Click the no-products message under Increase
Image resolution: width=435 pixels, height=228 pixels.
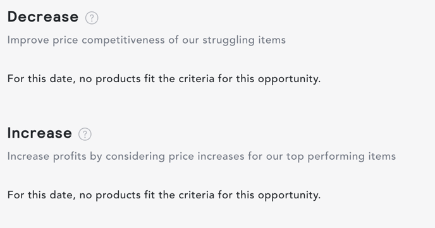[x=164, y=195]
